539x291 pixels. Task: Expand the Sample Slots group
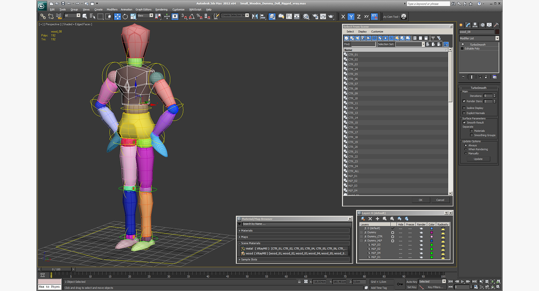point(294,259)
